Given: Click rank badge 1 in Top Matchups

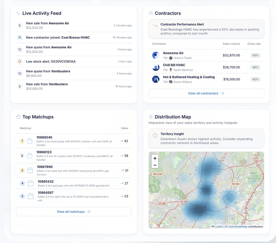Looking at the screenshot, I should pyautogui.click(x=22, y=141).
